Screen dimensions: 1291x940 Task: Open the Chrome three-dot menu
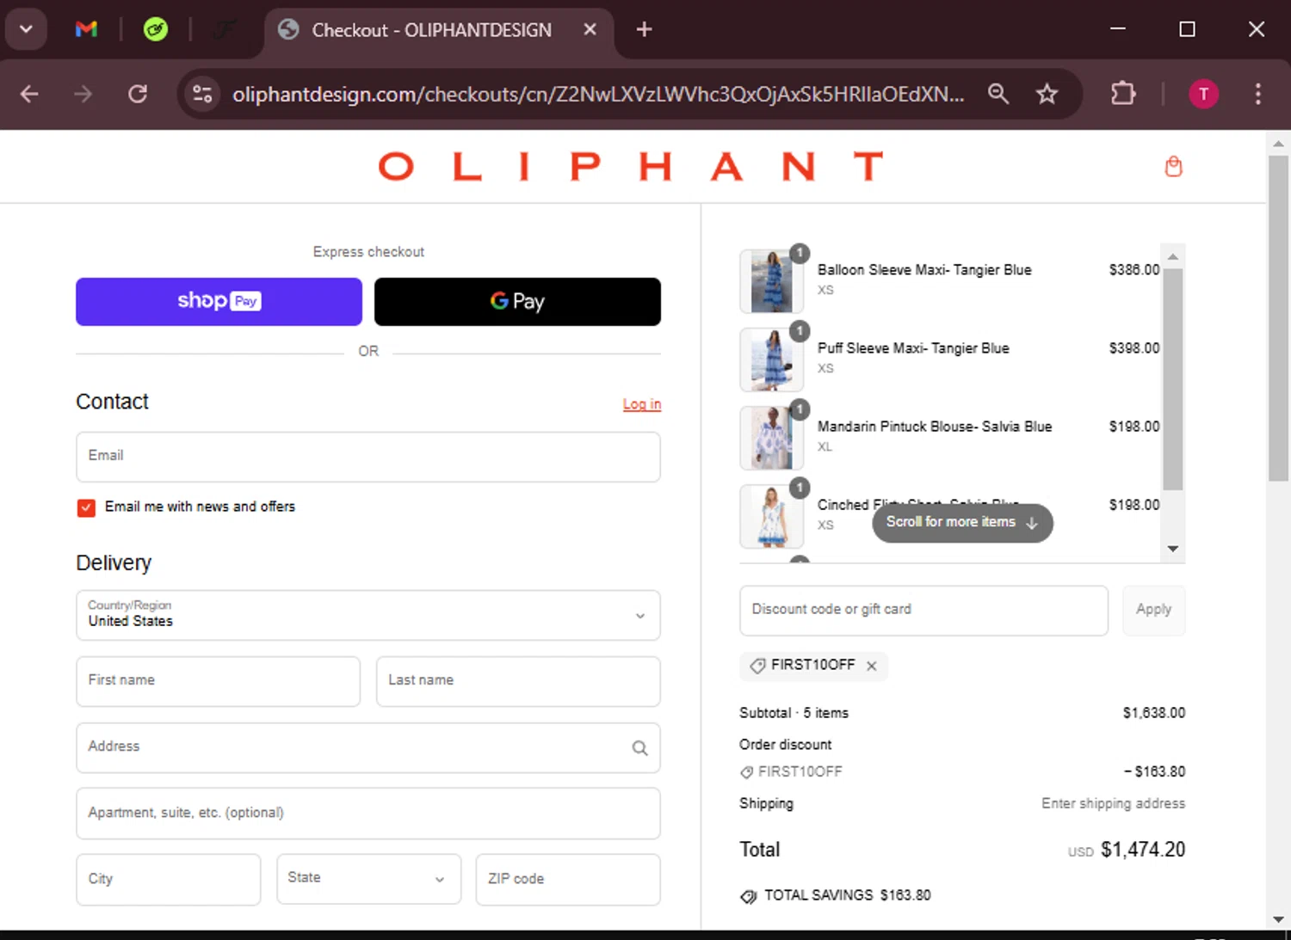pos(1257,94)
